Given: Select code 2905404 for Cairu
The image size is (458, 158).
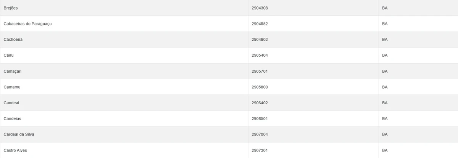Looking at the screenshot, I should 260,55.
